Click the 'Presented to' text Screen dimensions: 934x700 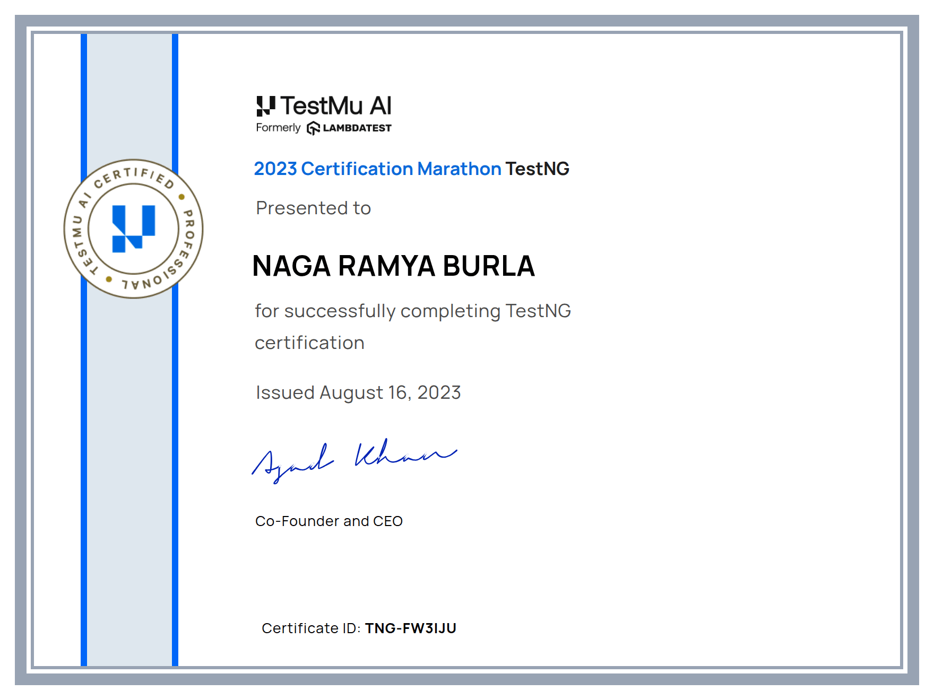point(313,208)
